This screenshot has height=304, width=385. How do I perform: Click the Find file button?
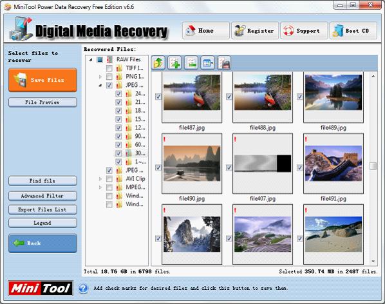click(42, 181)
